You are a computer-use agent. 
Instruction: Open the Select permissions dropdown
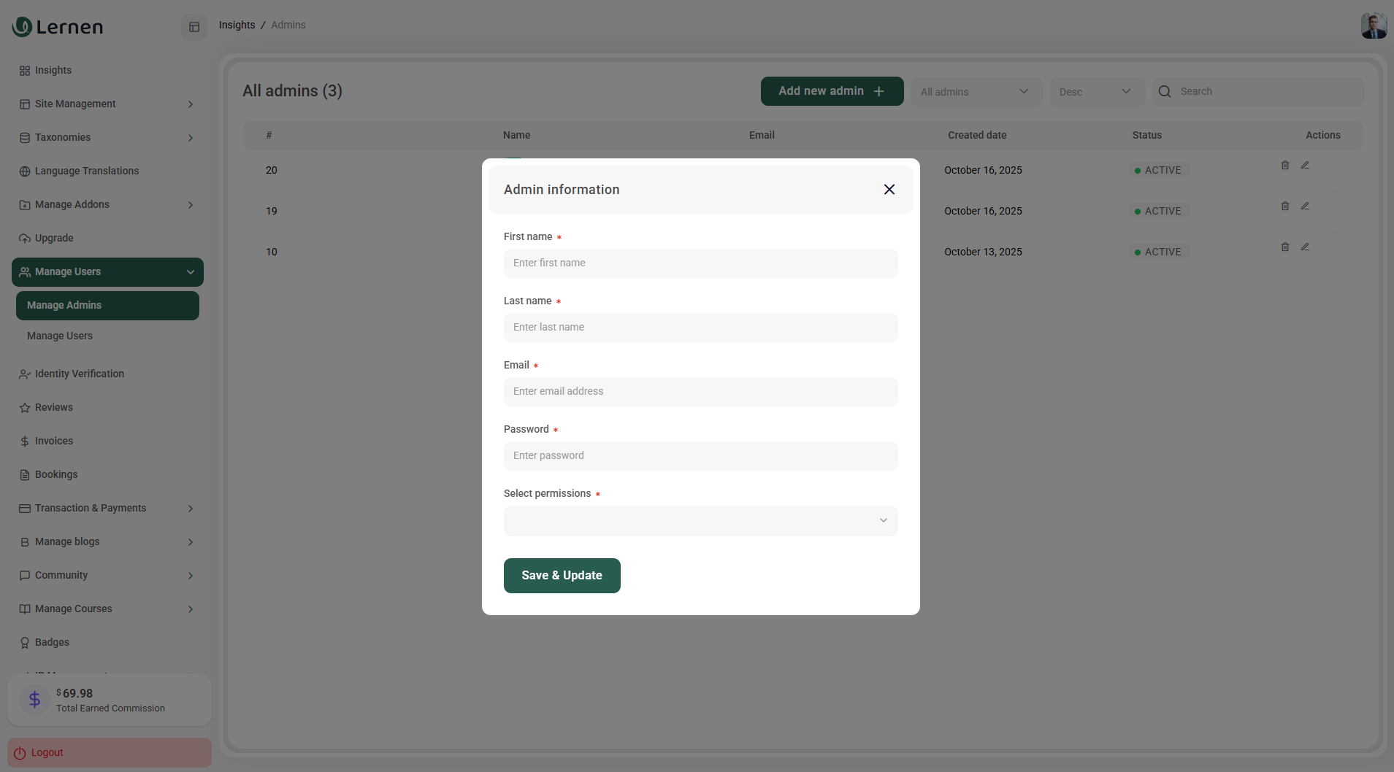[x=700, y=521]
